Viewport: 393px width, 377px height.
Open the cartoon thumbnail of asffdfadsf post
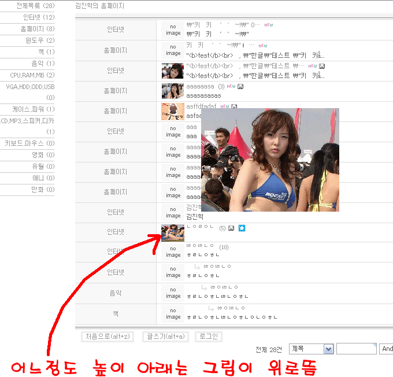click(173, 111)
